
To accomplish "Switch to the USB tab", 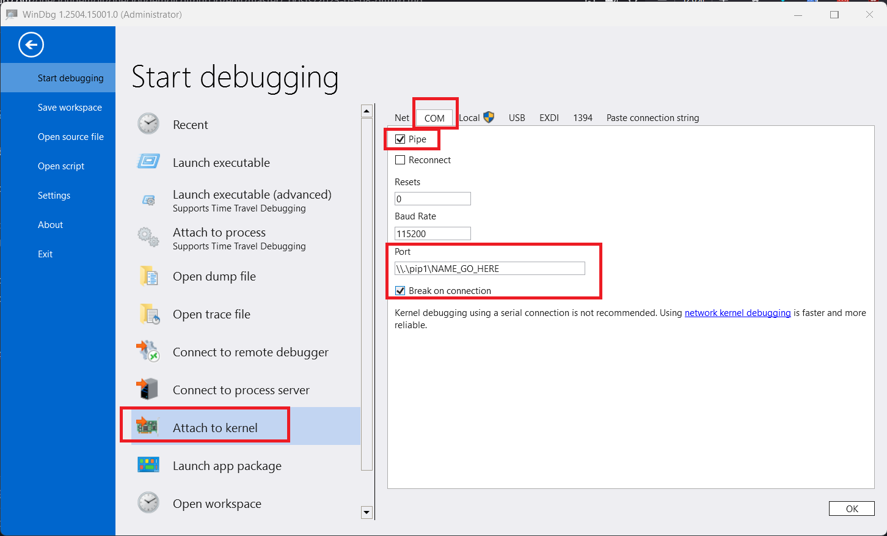I will 517,118.
